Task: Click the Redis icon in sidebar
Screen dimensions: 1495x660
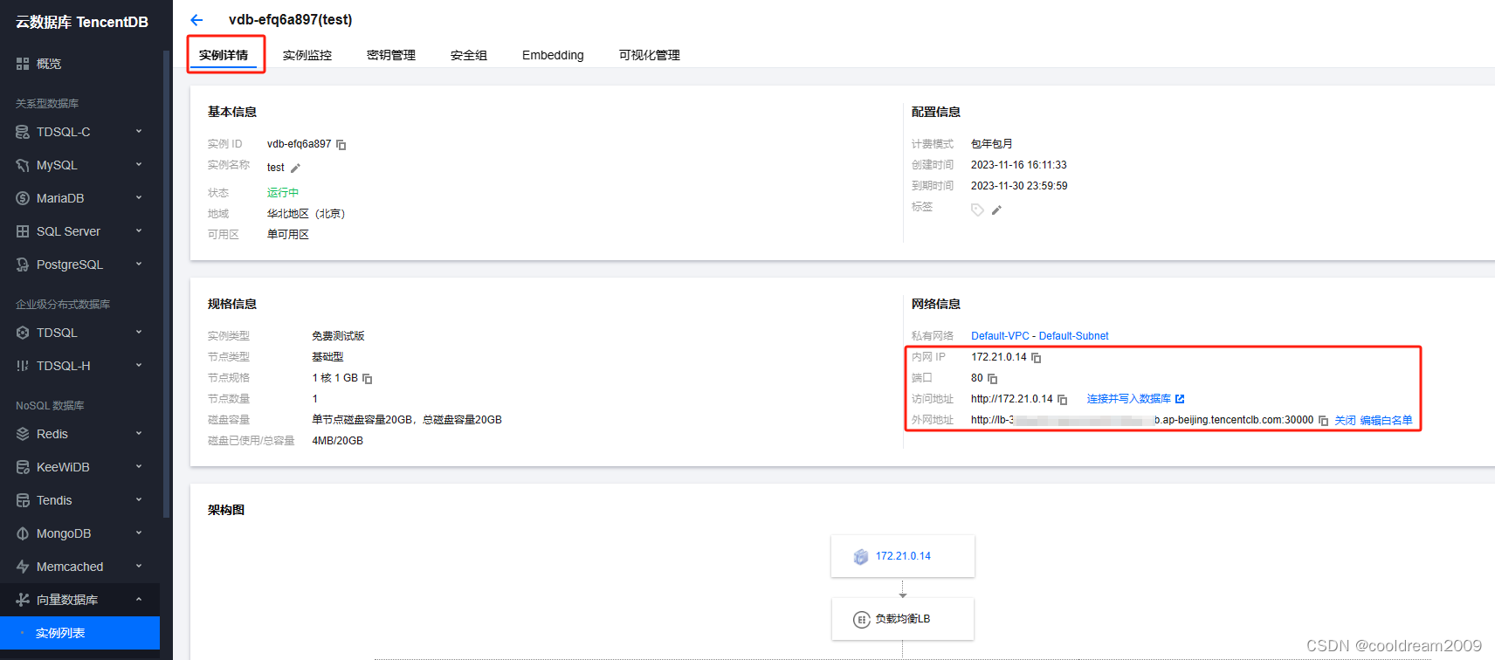Action: (x=23, y=434)
